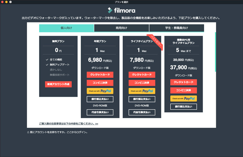243x157 pixels.
Task: Click the 37,900 円 discounted price
Action: (183, 67)
